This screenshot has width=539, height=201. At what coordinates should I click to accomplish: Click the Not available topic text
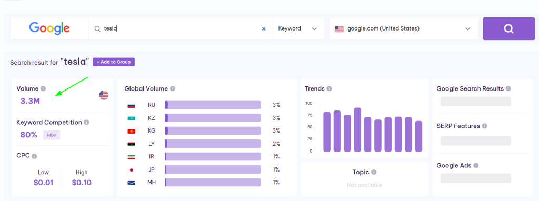[364, 185]
